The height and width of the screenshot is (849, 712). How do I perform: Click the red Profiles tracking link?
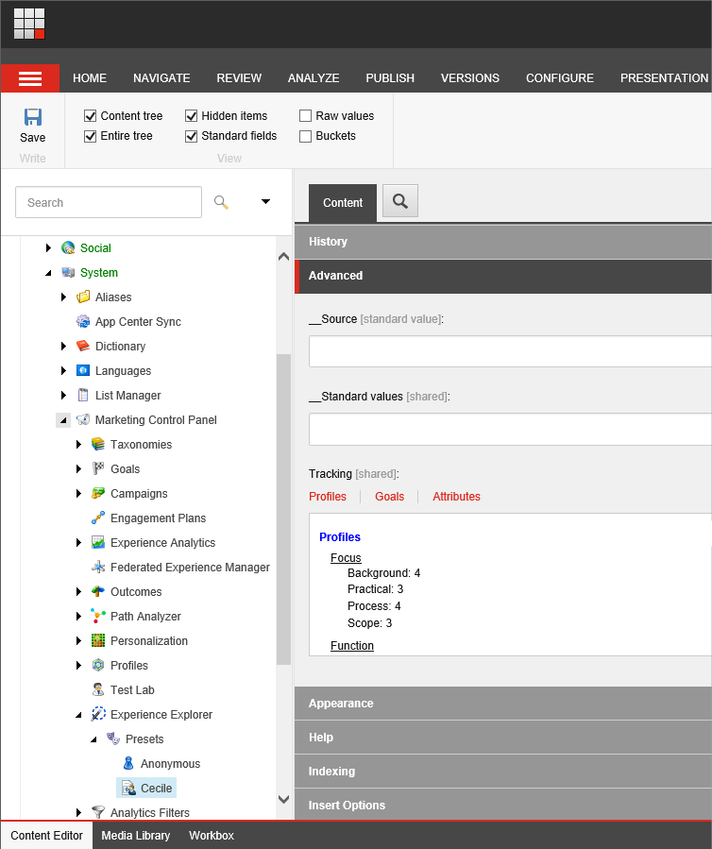[x=328, y=497]
